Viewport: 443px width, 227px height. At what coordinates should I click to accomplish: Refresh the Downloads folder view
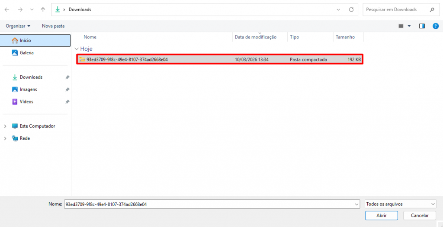[351, 10]
